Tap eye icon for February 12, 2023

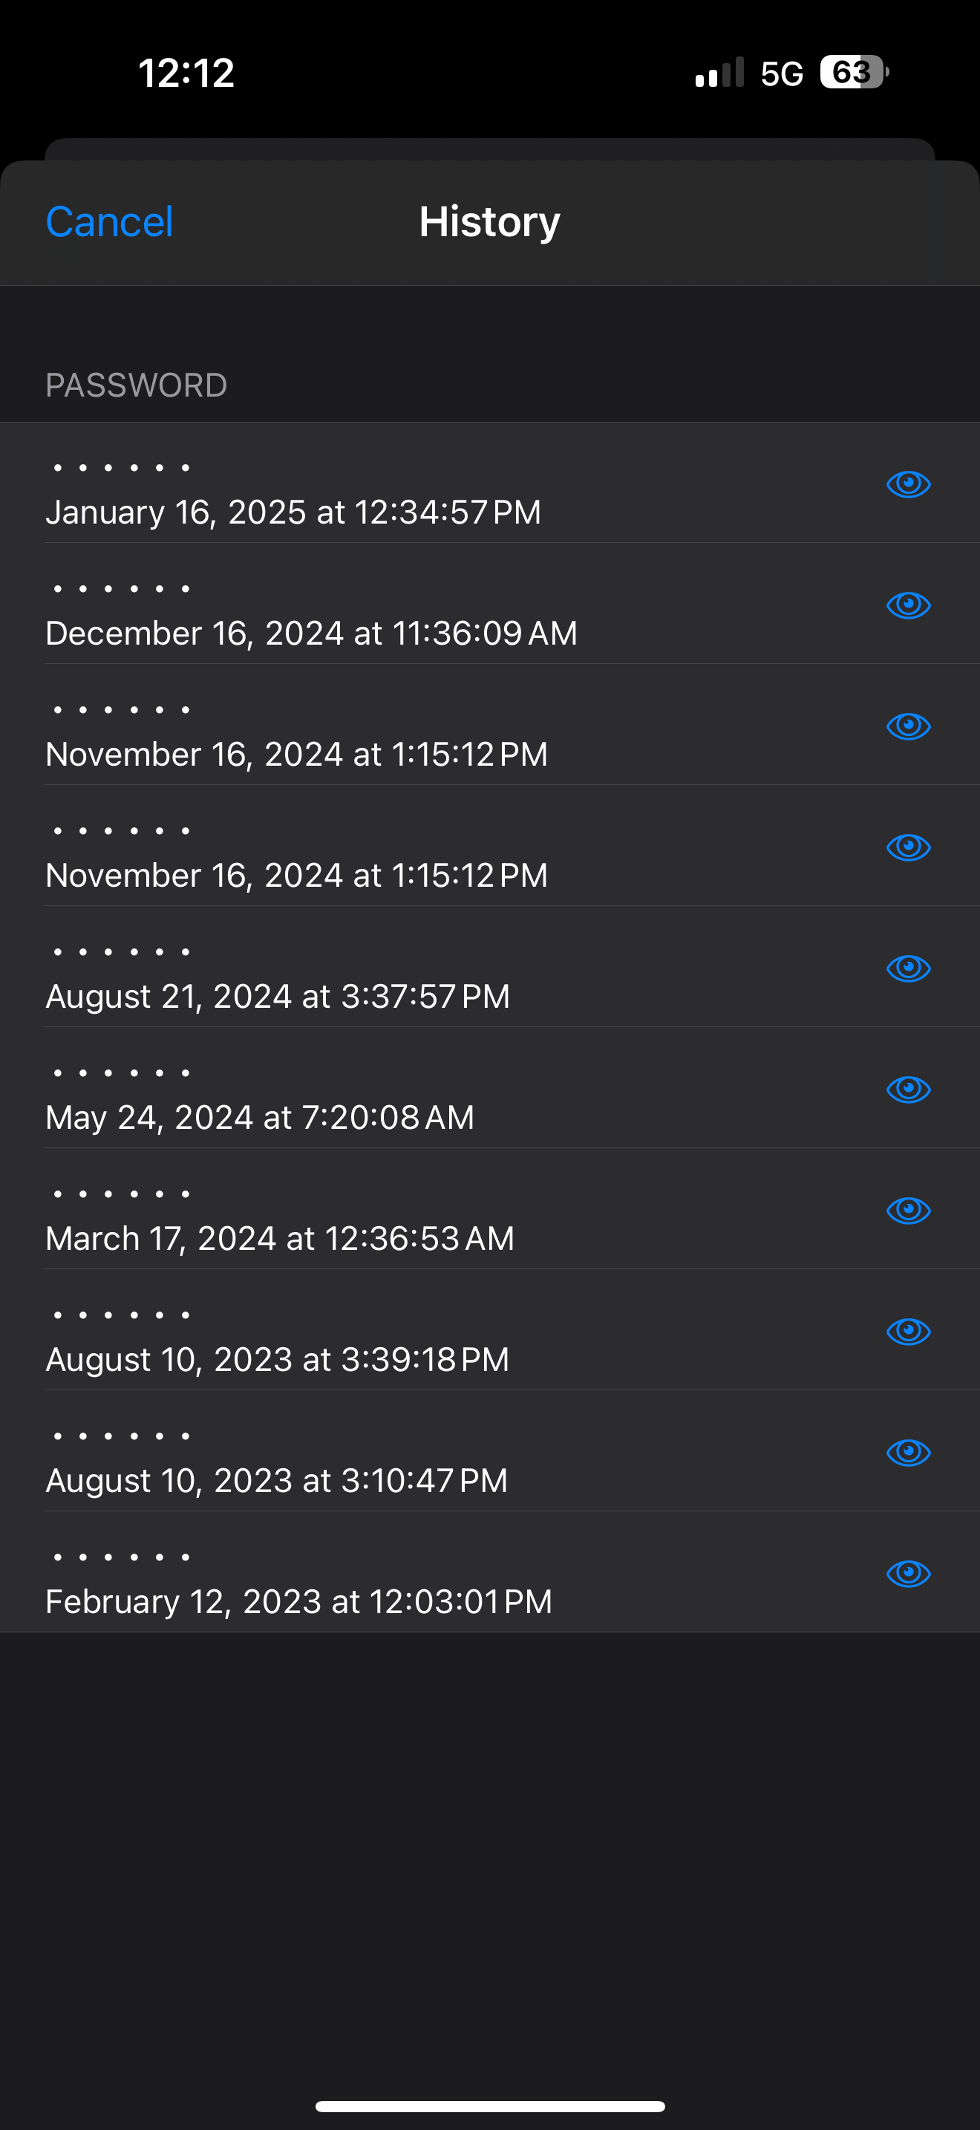coord(908,1573)
